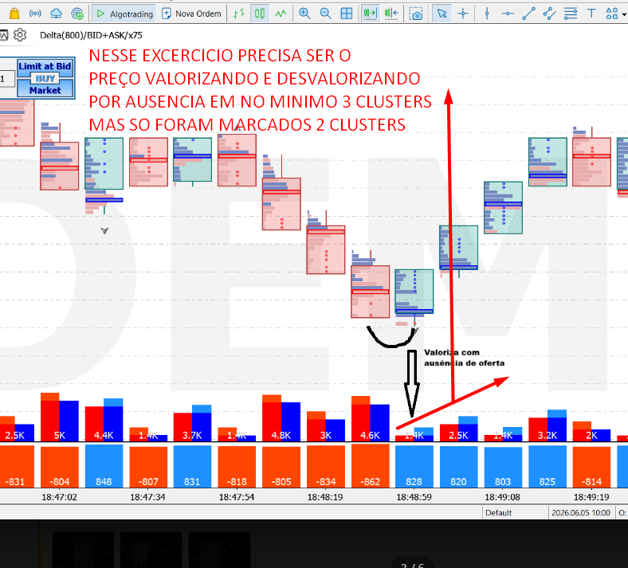Click the time label 18:48:19
Image resolution: width=628 pixels, height=568 pixels.
click(325, 497)
